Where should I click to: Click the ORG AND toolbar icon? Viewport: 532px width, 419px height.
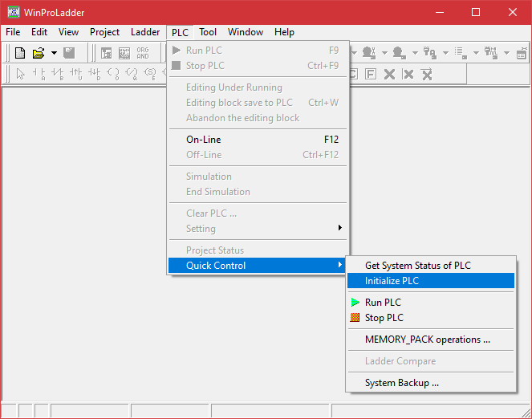(143, 53)
